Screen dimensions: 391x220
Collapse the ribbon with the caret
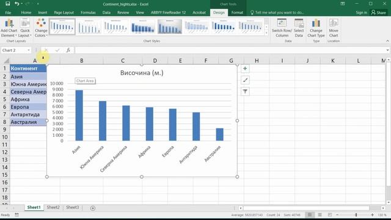[x=387, y=41]
